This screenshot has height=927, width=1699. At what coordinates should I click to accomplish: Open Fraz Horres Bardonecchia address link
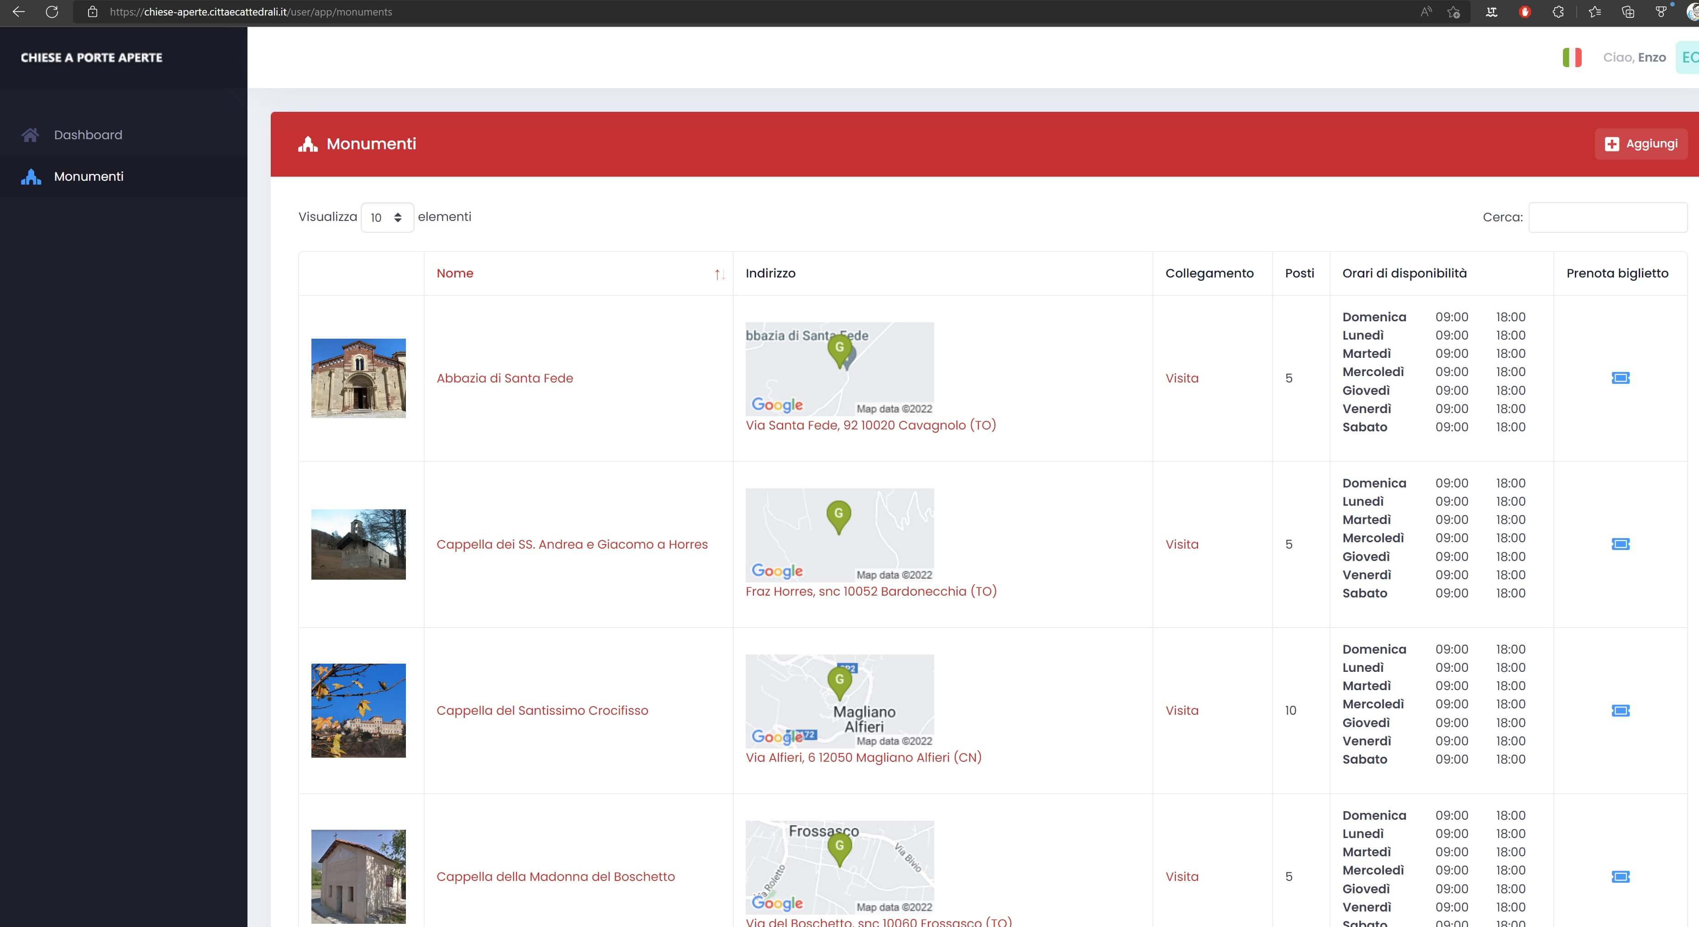[x=871, y=591]
